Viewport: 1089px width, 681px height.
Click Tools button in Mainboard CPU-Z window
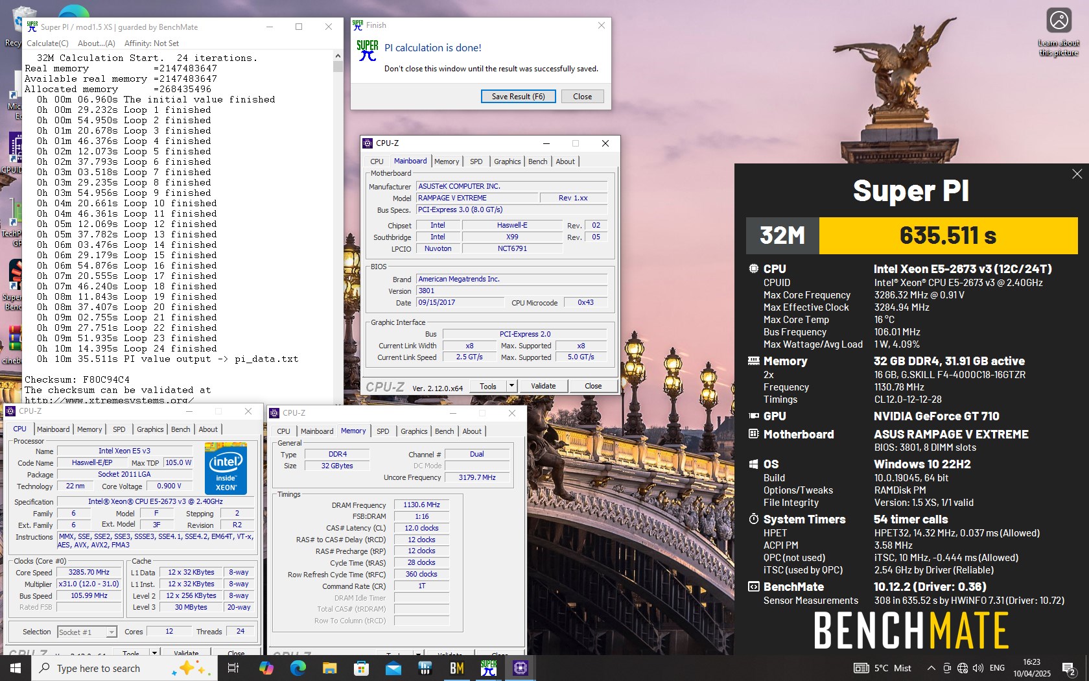[x=488, y=386]
